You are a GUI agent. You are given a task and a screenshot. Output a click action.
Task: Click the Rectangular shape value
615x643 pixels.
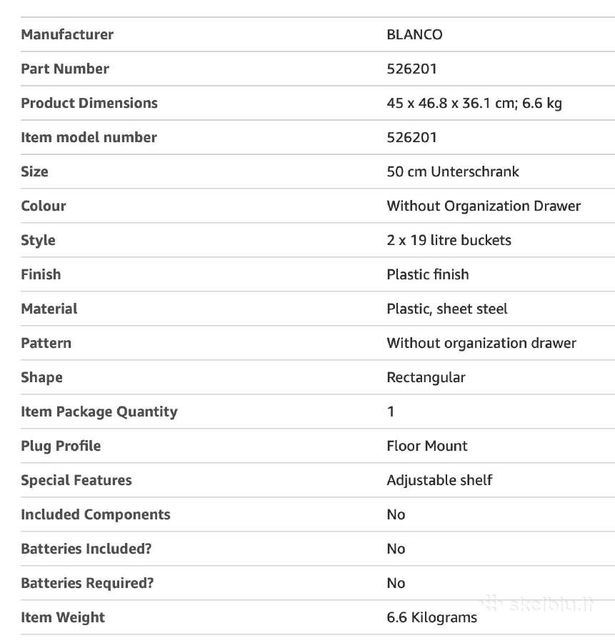pyautogui.click(x=426, y=378)
